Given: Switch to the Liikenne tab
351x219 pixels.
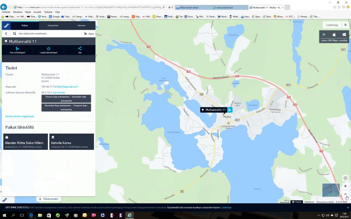Looking at the screenshot, I should 81,25.
